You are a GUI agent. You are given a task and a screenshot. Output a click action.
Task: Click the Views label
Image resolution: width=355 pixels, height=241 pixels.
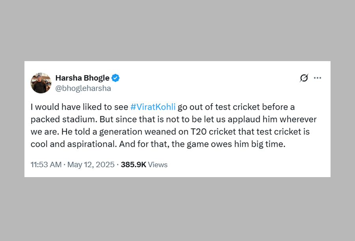[158, 165]
